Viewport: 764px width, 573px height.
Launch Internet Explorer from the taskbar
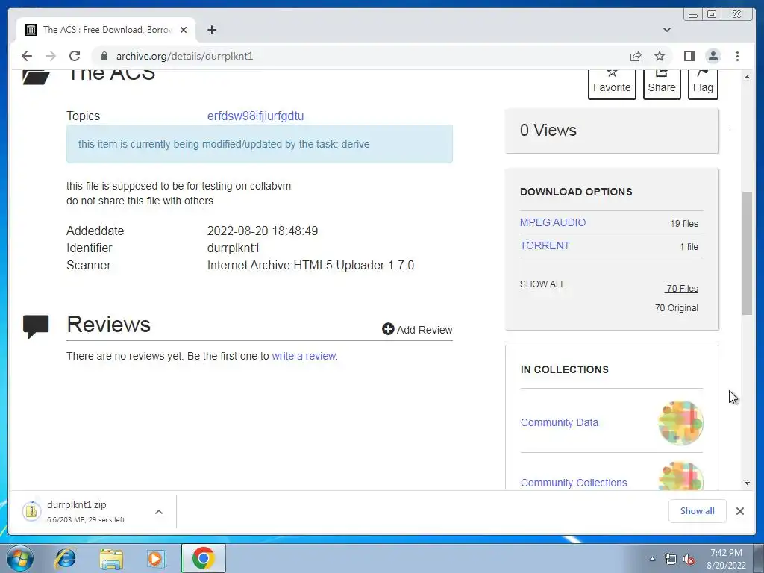click(66, 558)
